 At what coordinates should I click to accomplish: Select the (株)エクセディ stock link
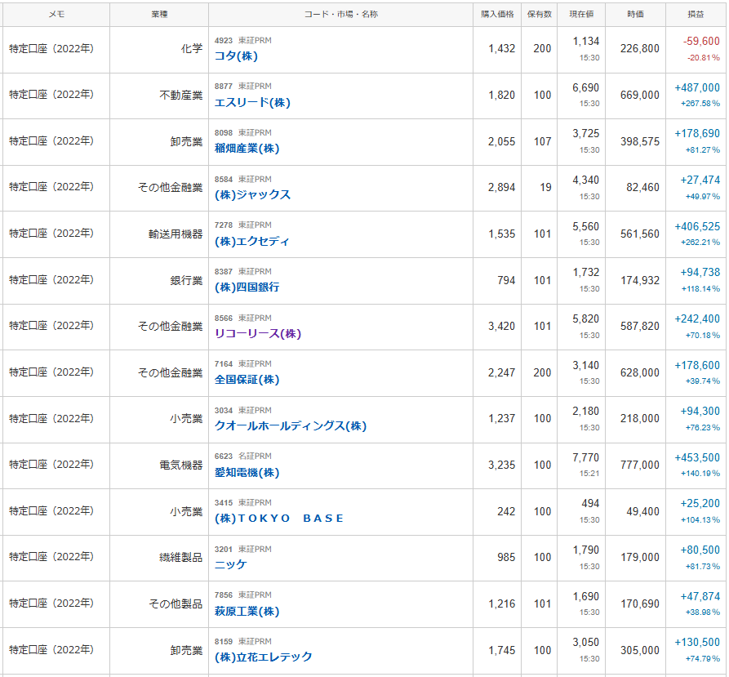pyautogui.click(x=251, y=242)
